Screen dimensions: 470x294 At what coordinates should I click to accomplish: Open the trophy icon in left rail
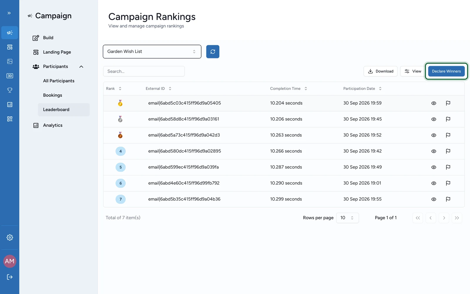click(10, 90)
